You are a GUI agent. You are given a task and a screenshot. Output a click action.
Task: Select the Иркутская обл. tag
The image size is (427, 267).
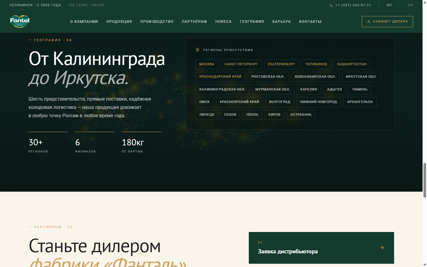pyautogui.click(x=361, y=77)
